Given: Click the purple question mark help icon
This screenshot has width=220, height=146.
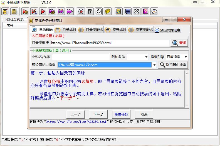Looking at the screenshot, I should [x=145, y=11].
